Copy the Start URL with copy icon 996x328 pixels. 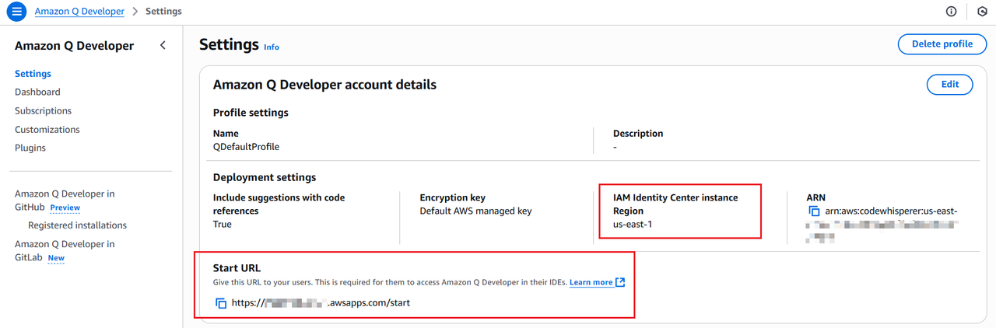(x=221, y=303)
